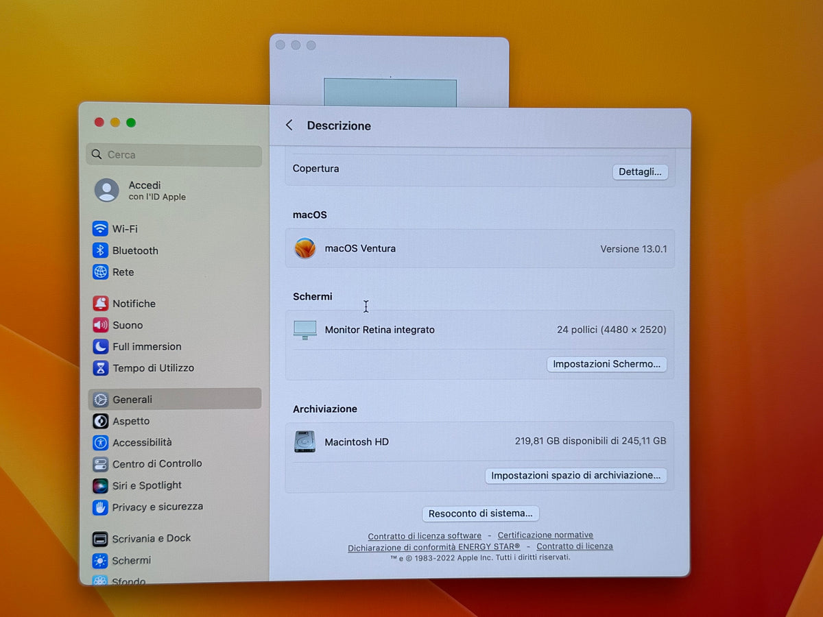This screenshot has height=617, width=823.
Task: Click 219,81 GB disponibili di 245,11 GB text
Action: [591, 441]
